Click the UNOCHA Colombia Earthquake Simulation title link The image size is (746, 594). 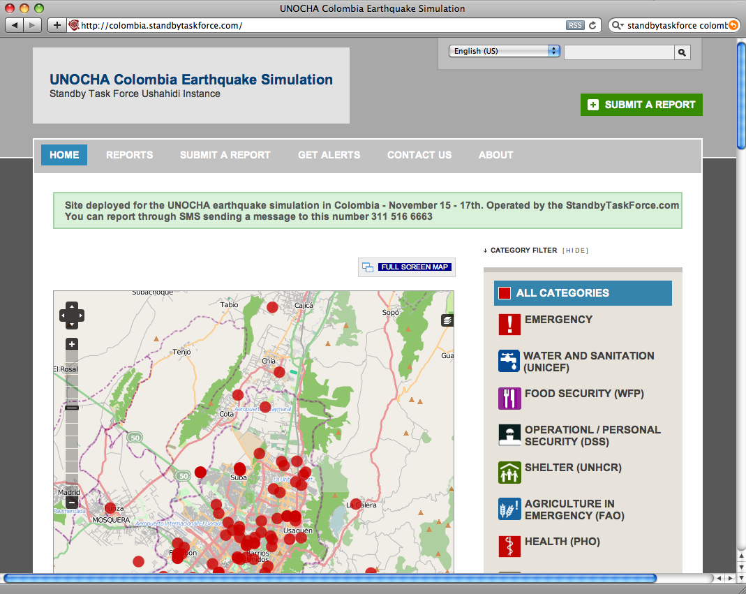(x=191, y=80)
